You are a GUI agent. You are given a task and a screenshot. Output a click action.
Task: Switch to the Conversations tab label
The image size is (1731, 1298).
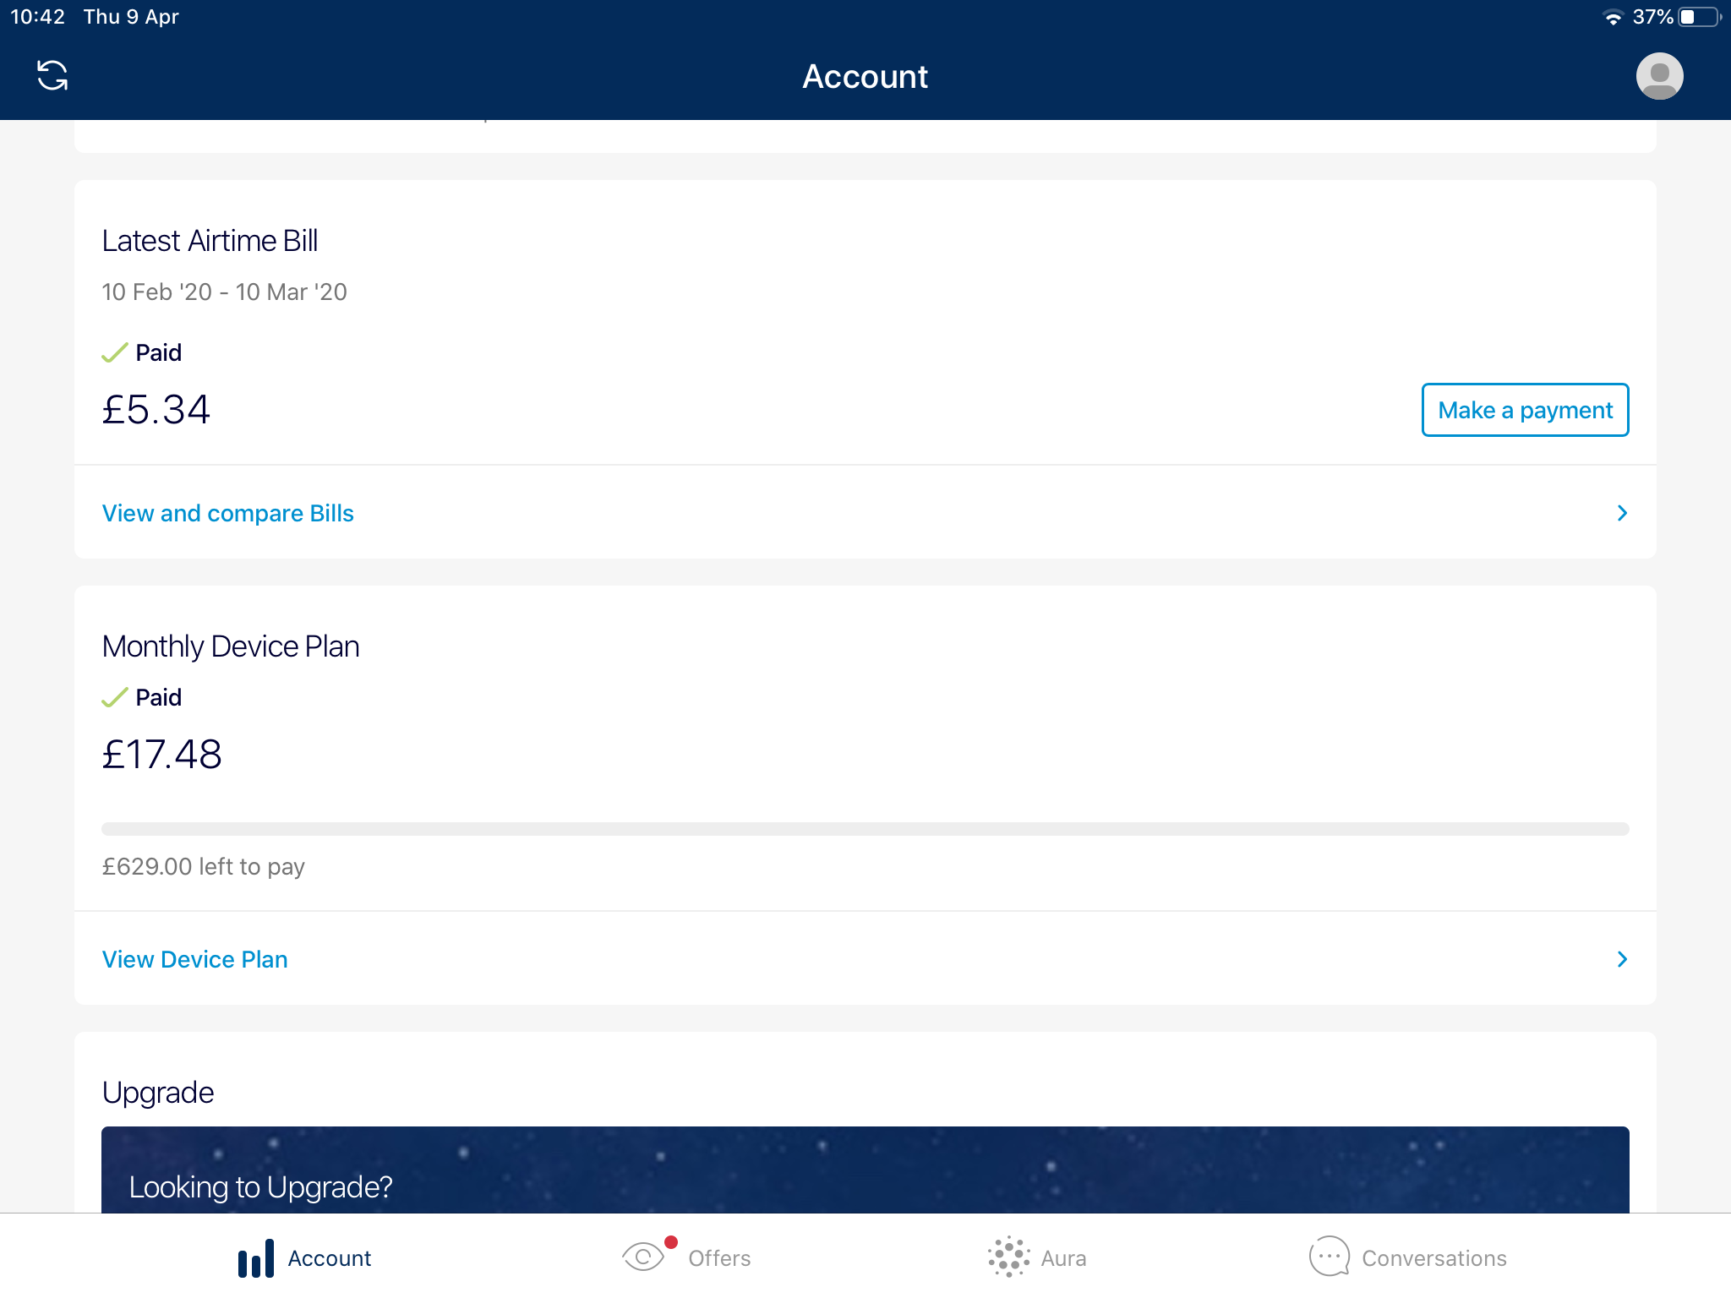click(x=1434, y=1258)
